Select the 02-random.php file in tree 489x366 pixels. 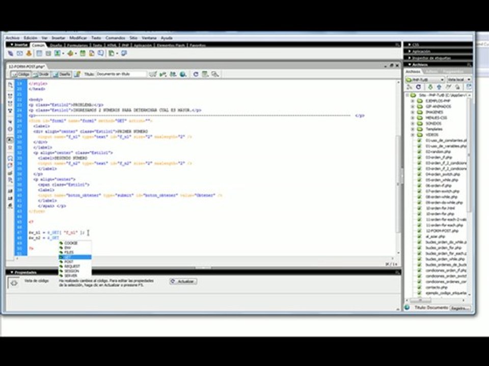point(438,152)
